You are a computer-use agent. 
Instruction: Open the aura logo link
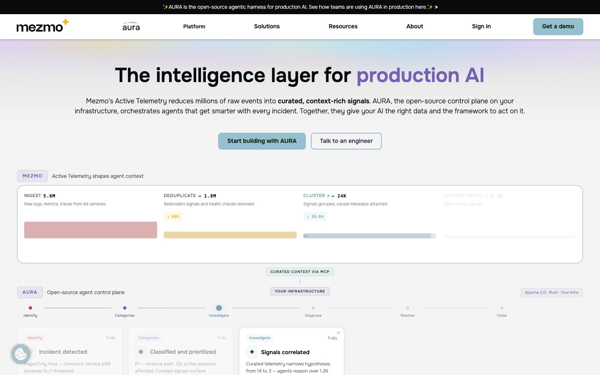(131, 27)
